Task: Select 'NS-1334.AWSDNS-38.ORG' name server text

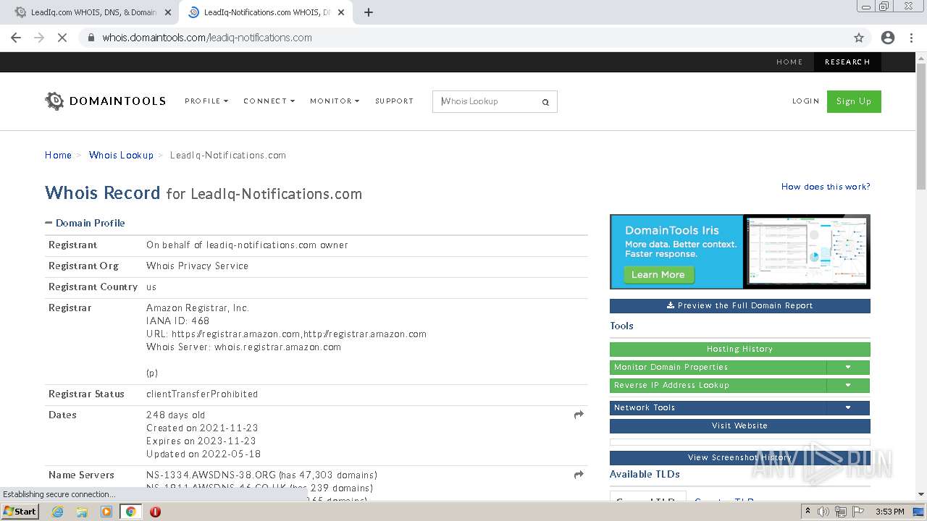Action: [211, 475]
